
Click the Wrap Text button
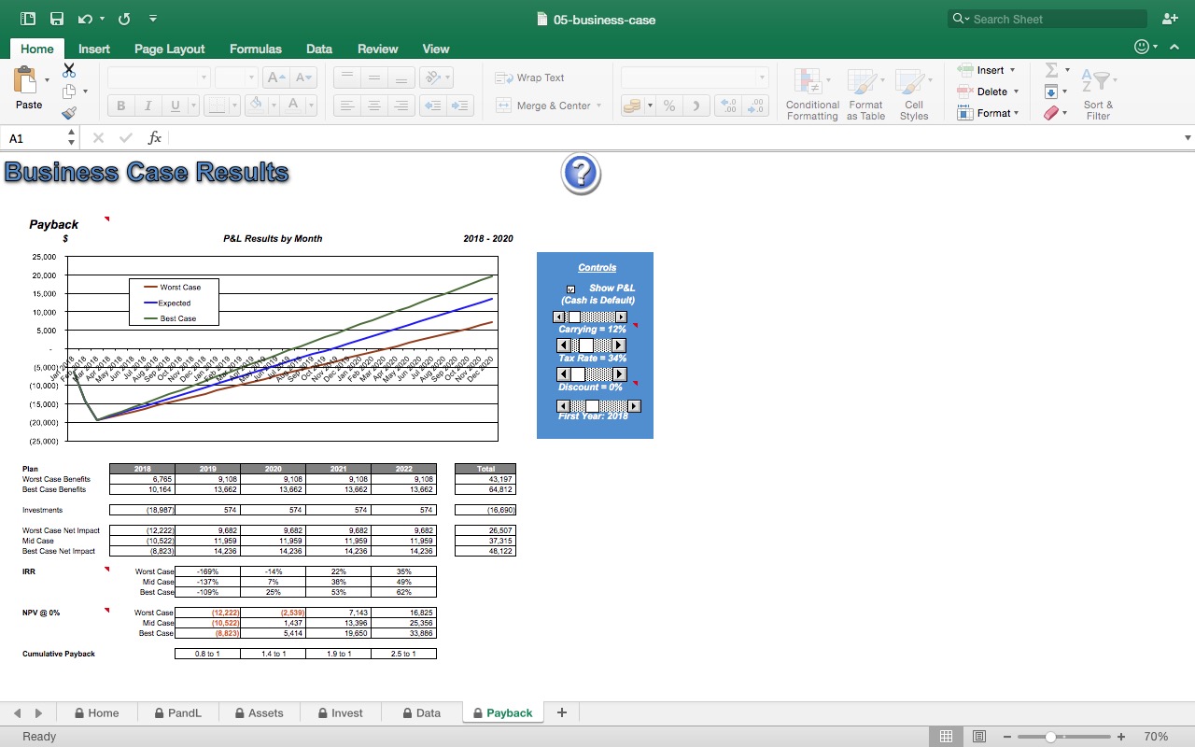[x=530, y=78]
